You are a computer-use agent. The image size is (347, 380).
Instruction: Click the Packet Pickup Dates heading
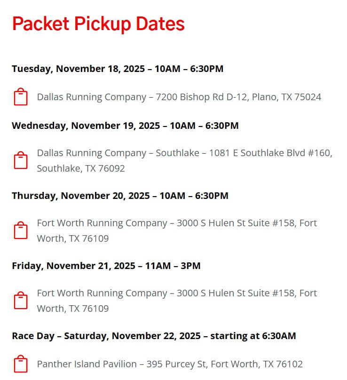98,24
